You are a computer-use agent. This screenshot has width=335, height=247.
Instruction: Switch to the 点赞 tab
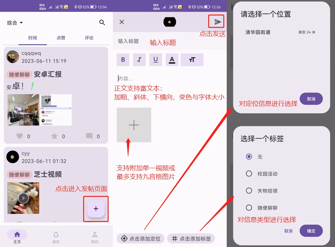(61, 38)
